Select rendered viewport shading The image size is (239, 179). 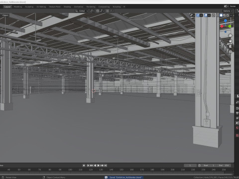click(x=228, y=15)
